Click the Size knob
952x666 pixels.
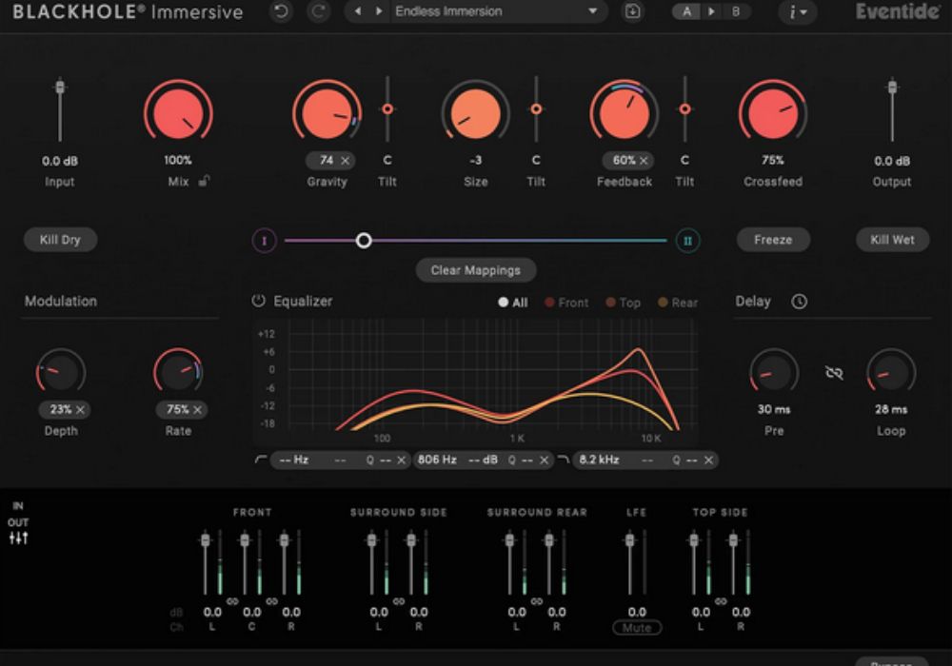click(475, 113)
